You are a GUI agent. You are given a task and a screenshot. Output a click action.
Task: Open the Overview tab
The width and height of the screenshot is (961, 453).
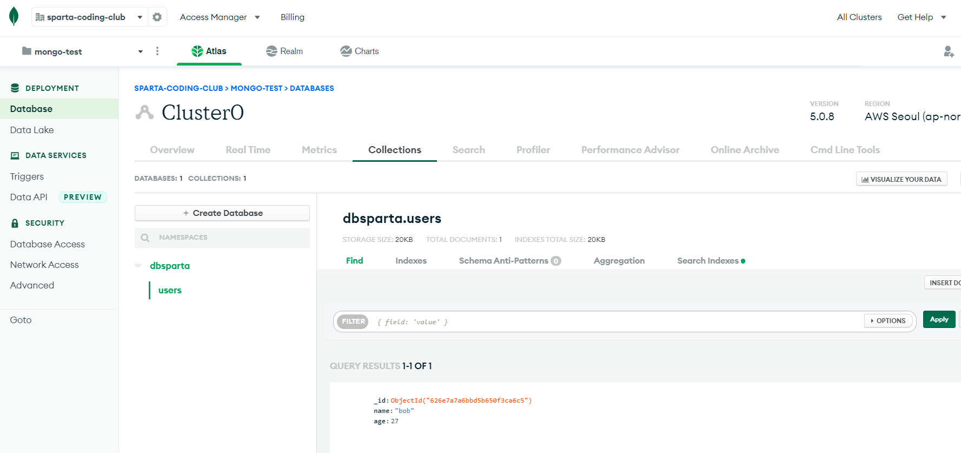coord(172,150)
